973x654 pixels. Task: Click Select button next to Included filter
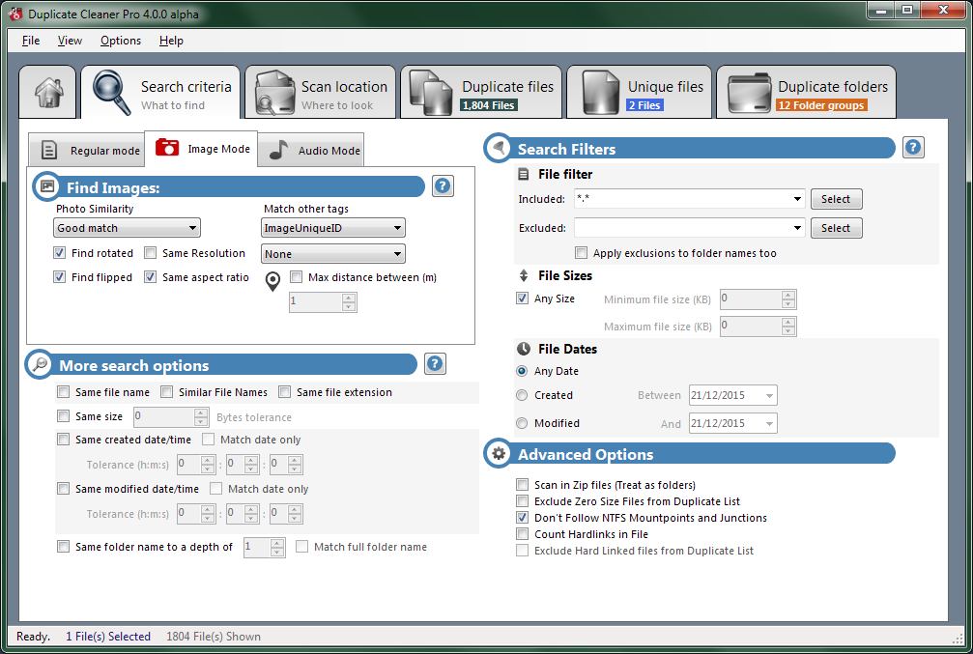pos(836,199)
